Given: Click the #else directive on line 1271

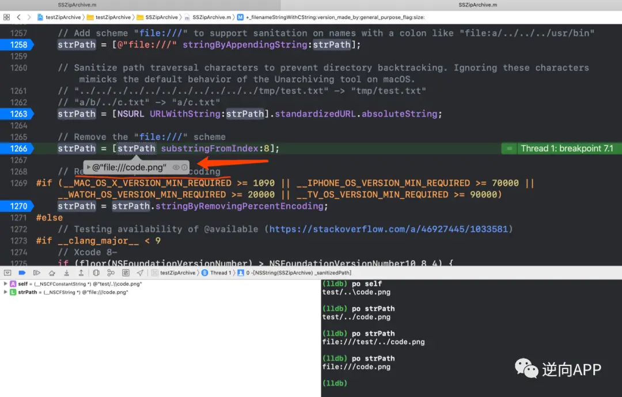Looking at the screenshot, I should (x=49, y=217).
